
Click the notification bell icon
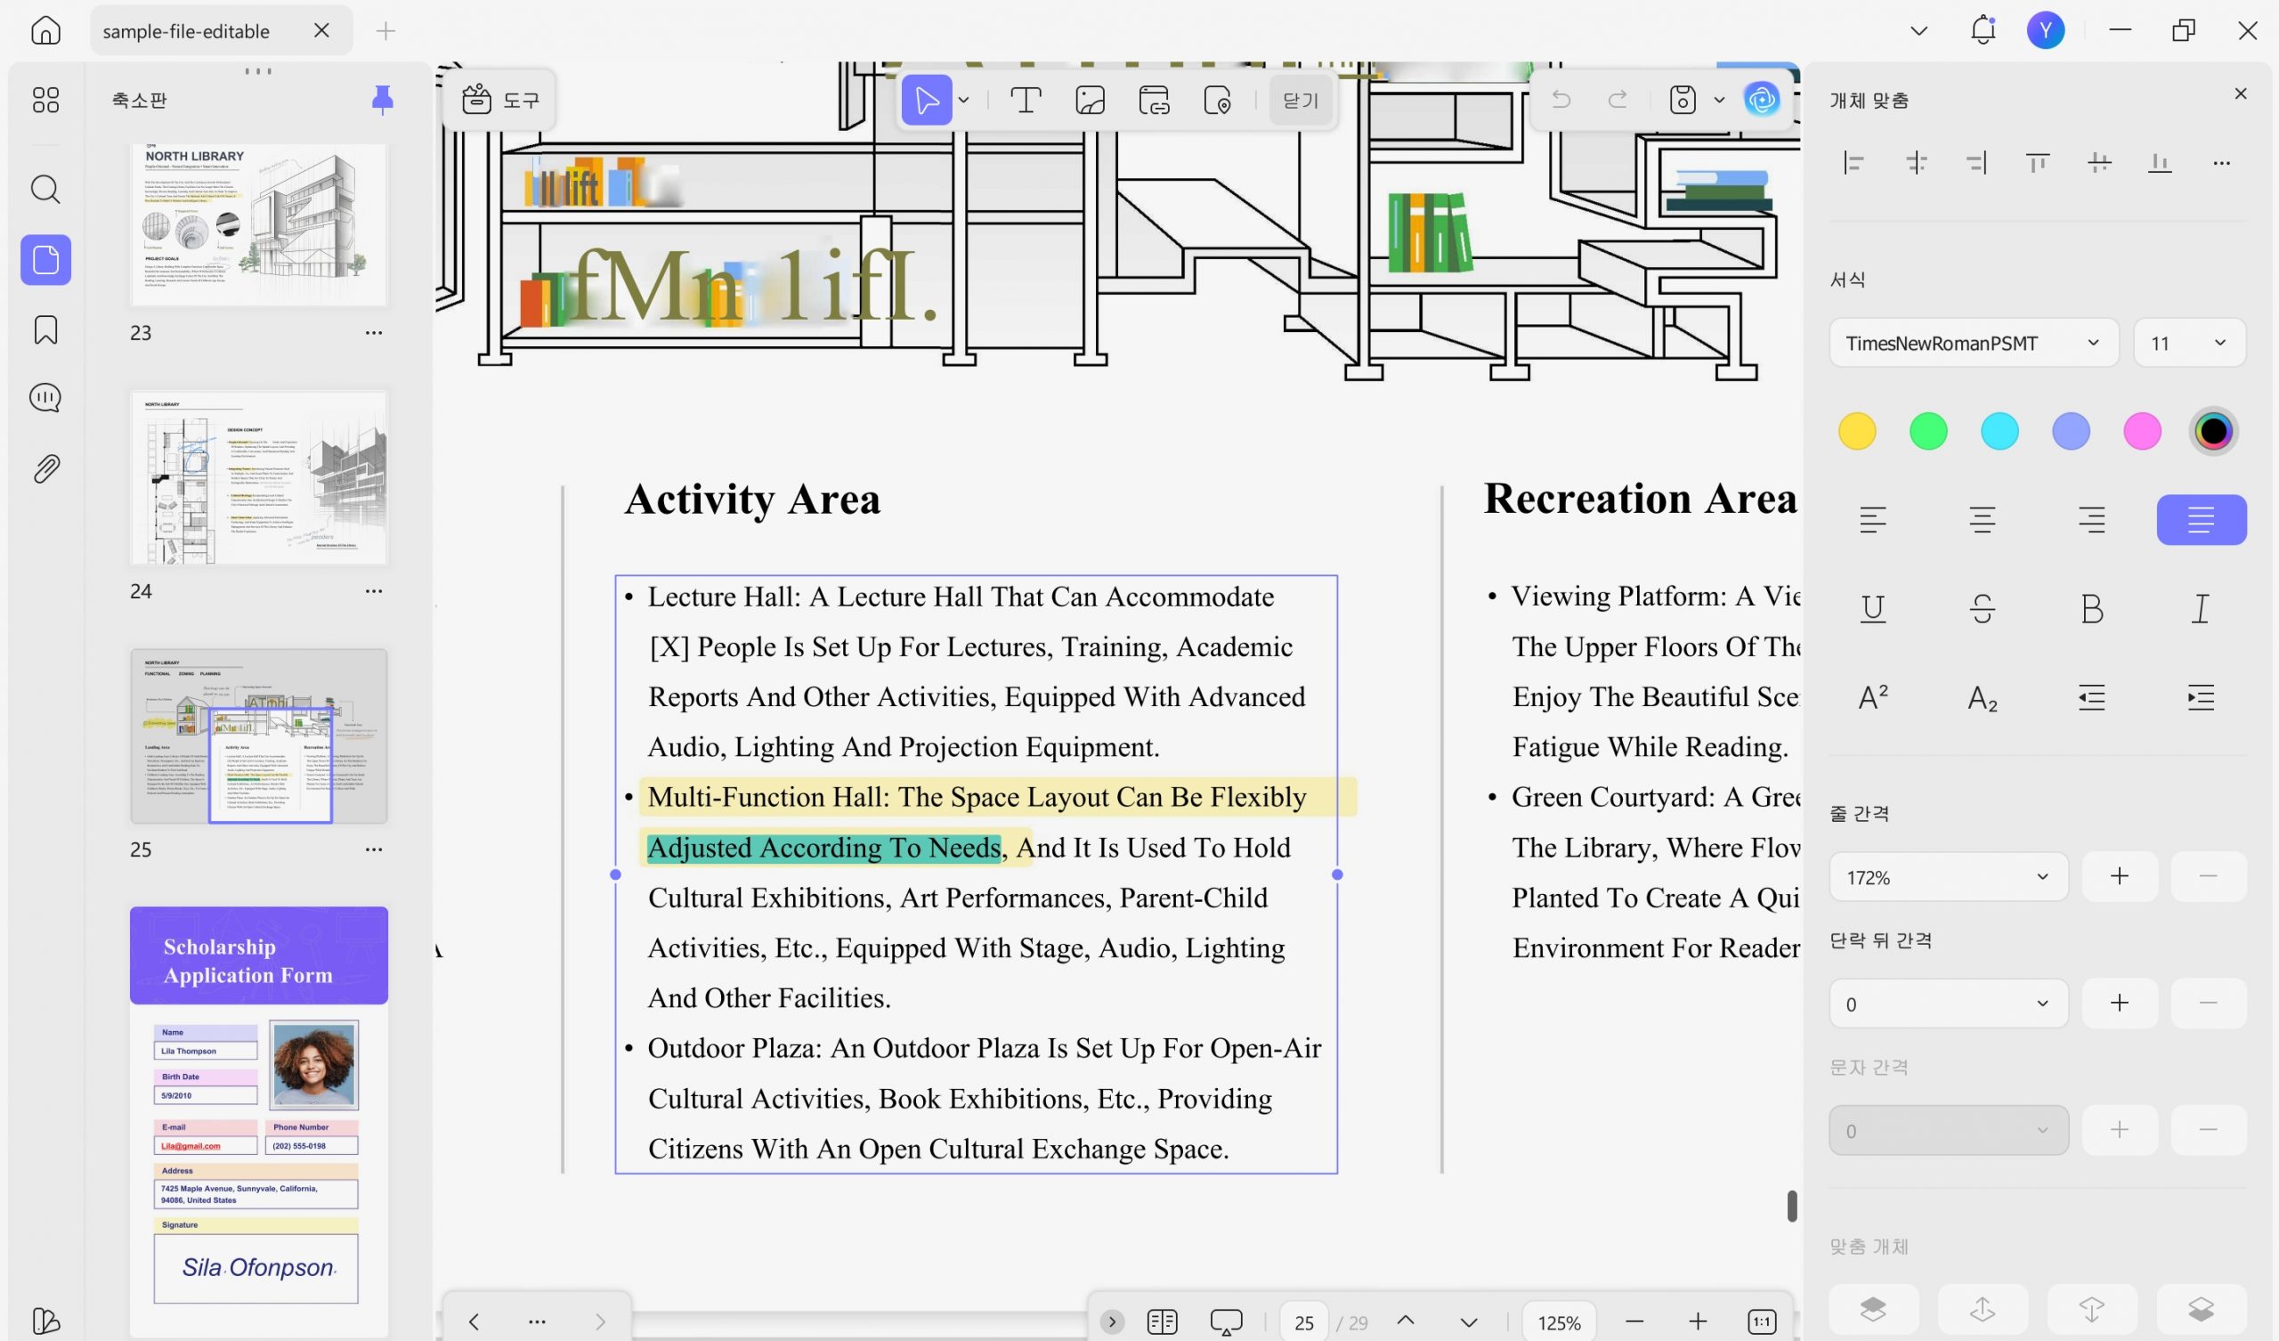[1983, 30]
